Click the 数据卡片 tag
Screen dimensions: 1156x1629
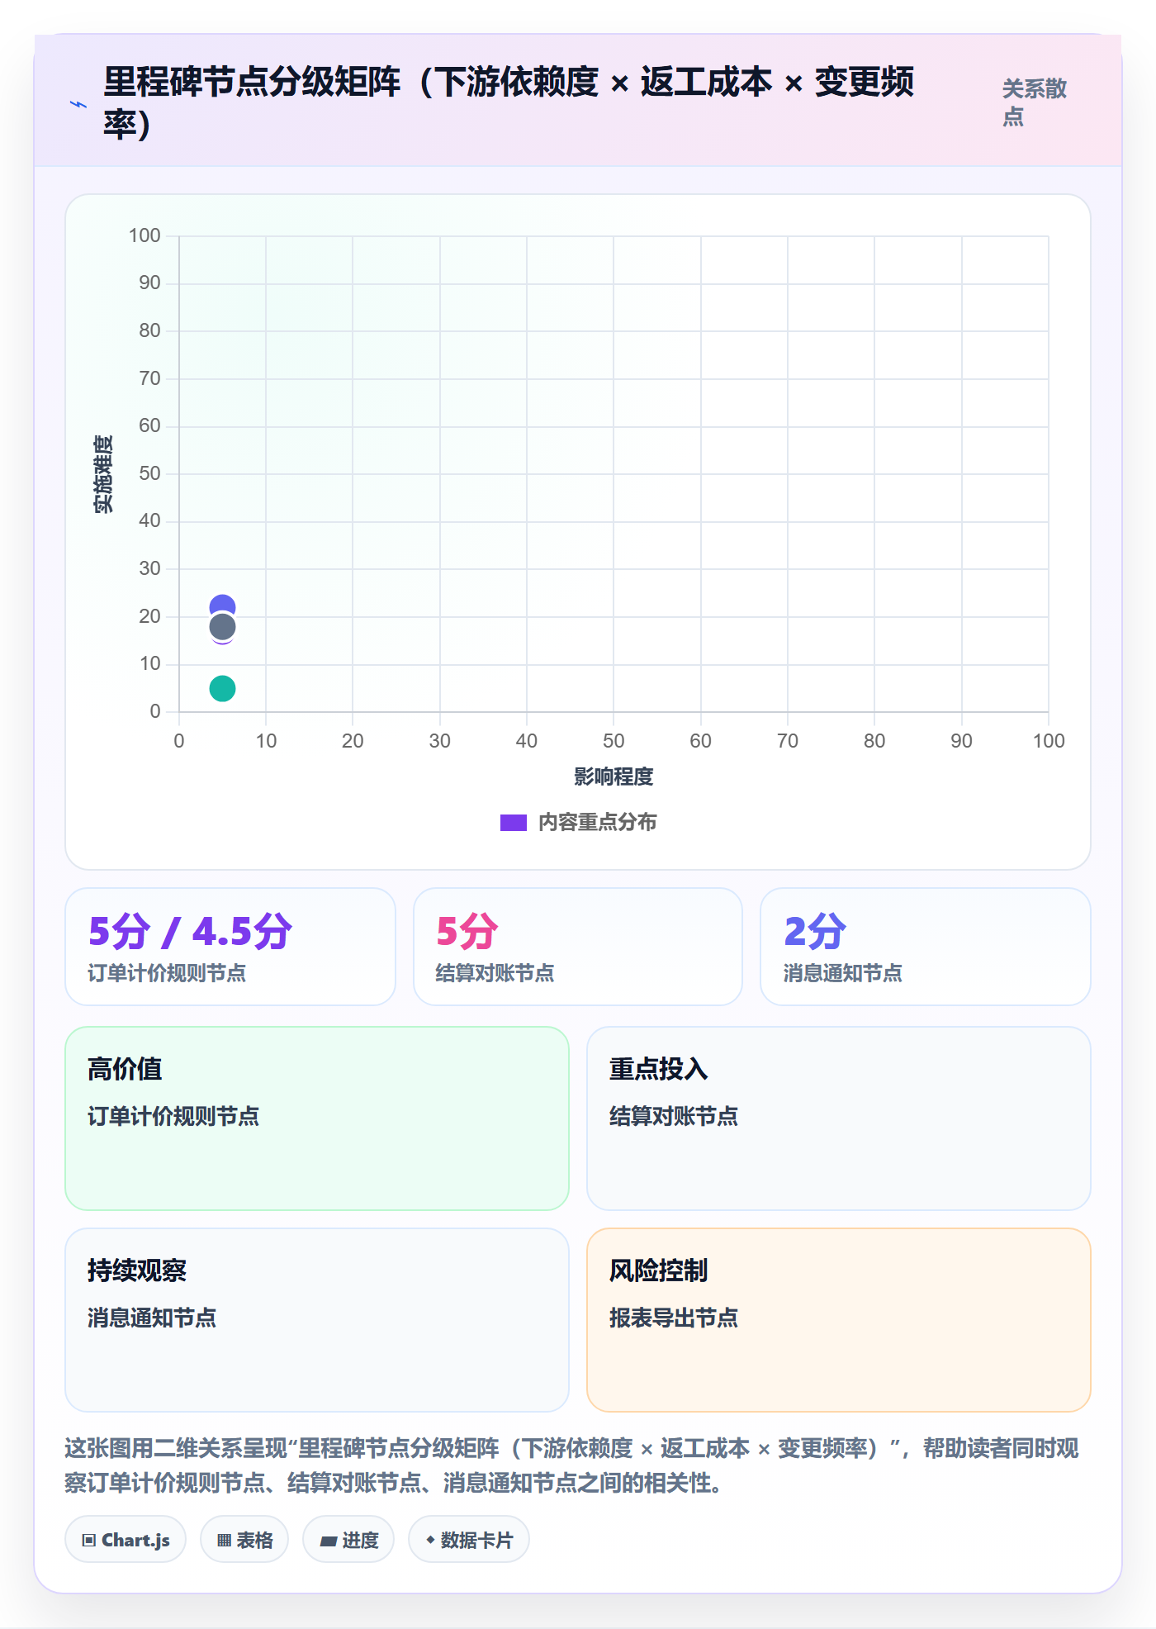[469, 1540]
